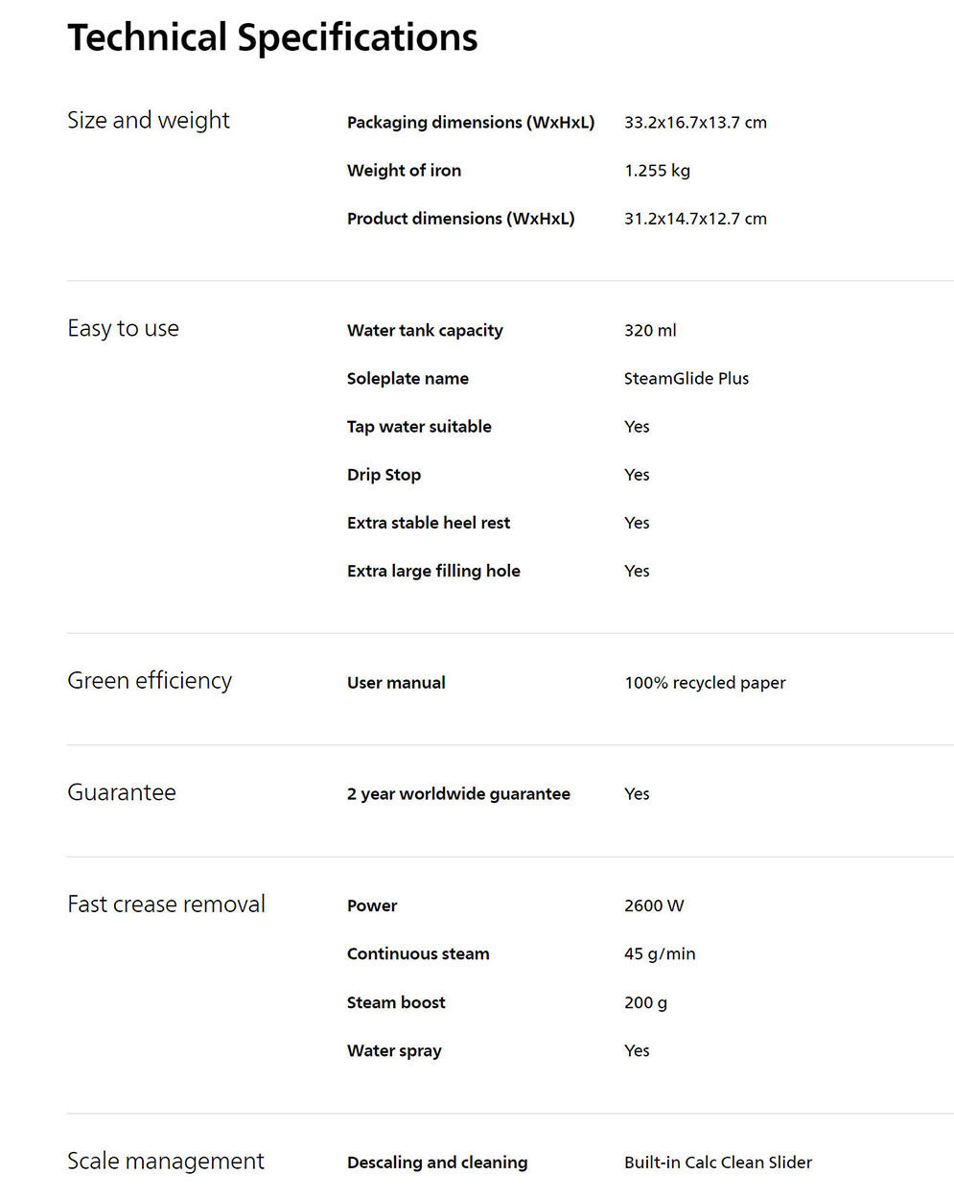Image resolution: width=954 pixels, height=1198 pixels.
Task: Click the Easy to use section heading
Action: 123,329
